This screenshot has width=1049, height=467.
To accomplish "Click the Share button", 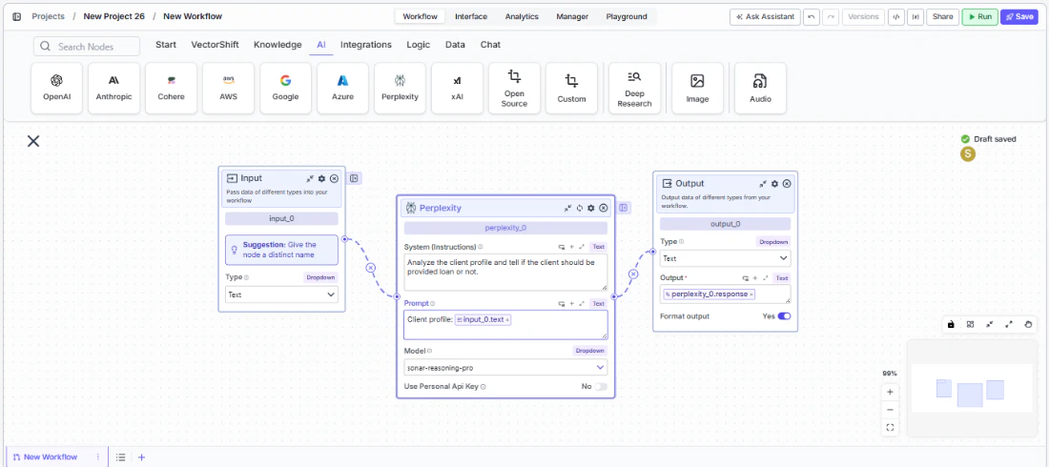I will [x=942, y=17].
